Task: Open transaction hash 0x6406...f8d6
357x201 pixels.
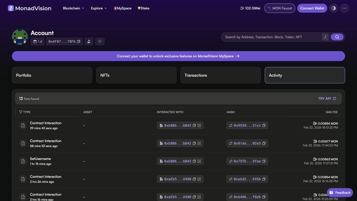Action: pos(247,197)
